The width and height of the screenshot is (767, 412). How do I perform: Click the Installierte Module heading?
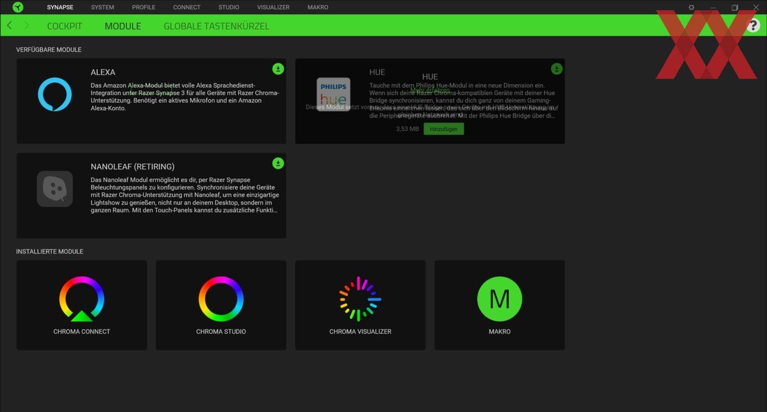point(50,251)
